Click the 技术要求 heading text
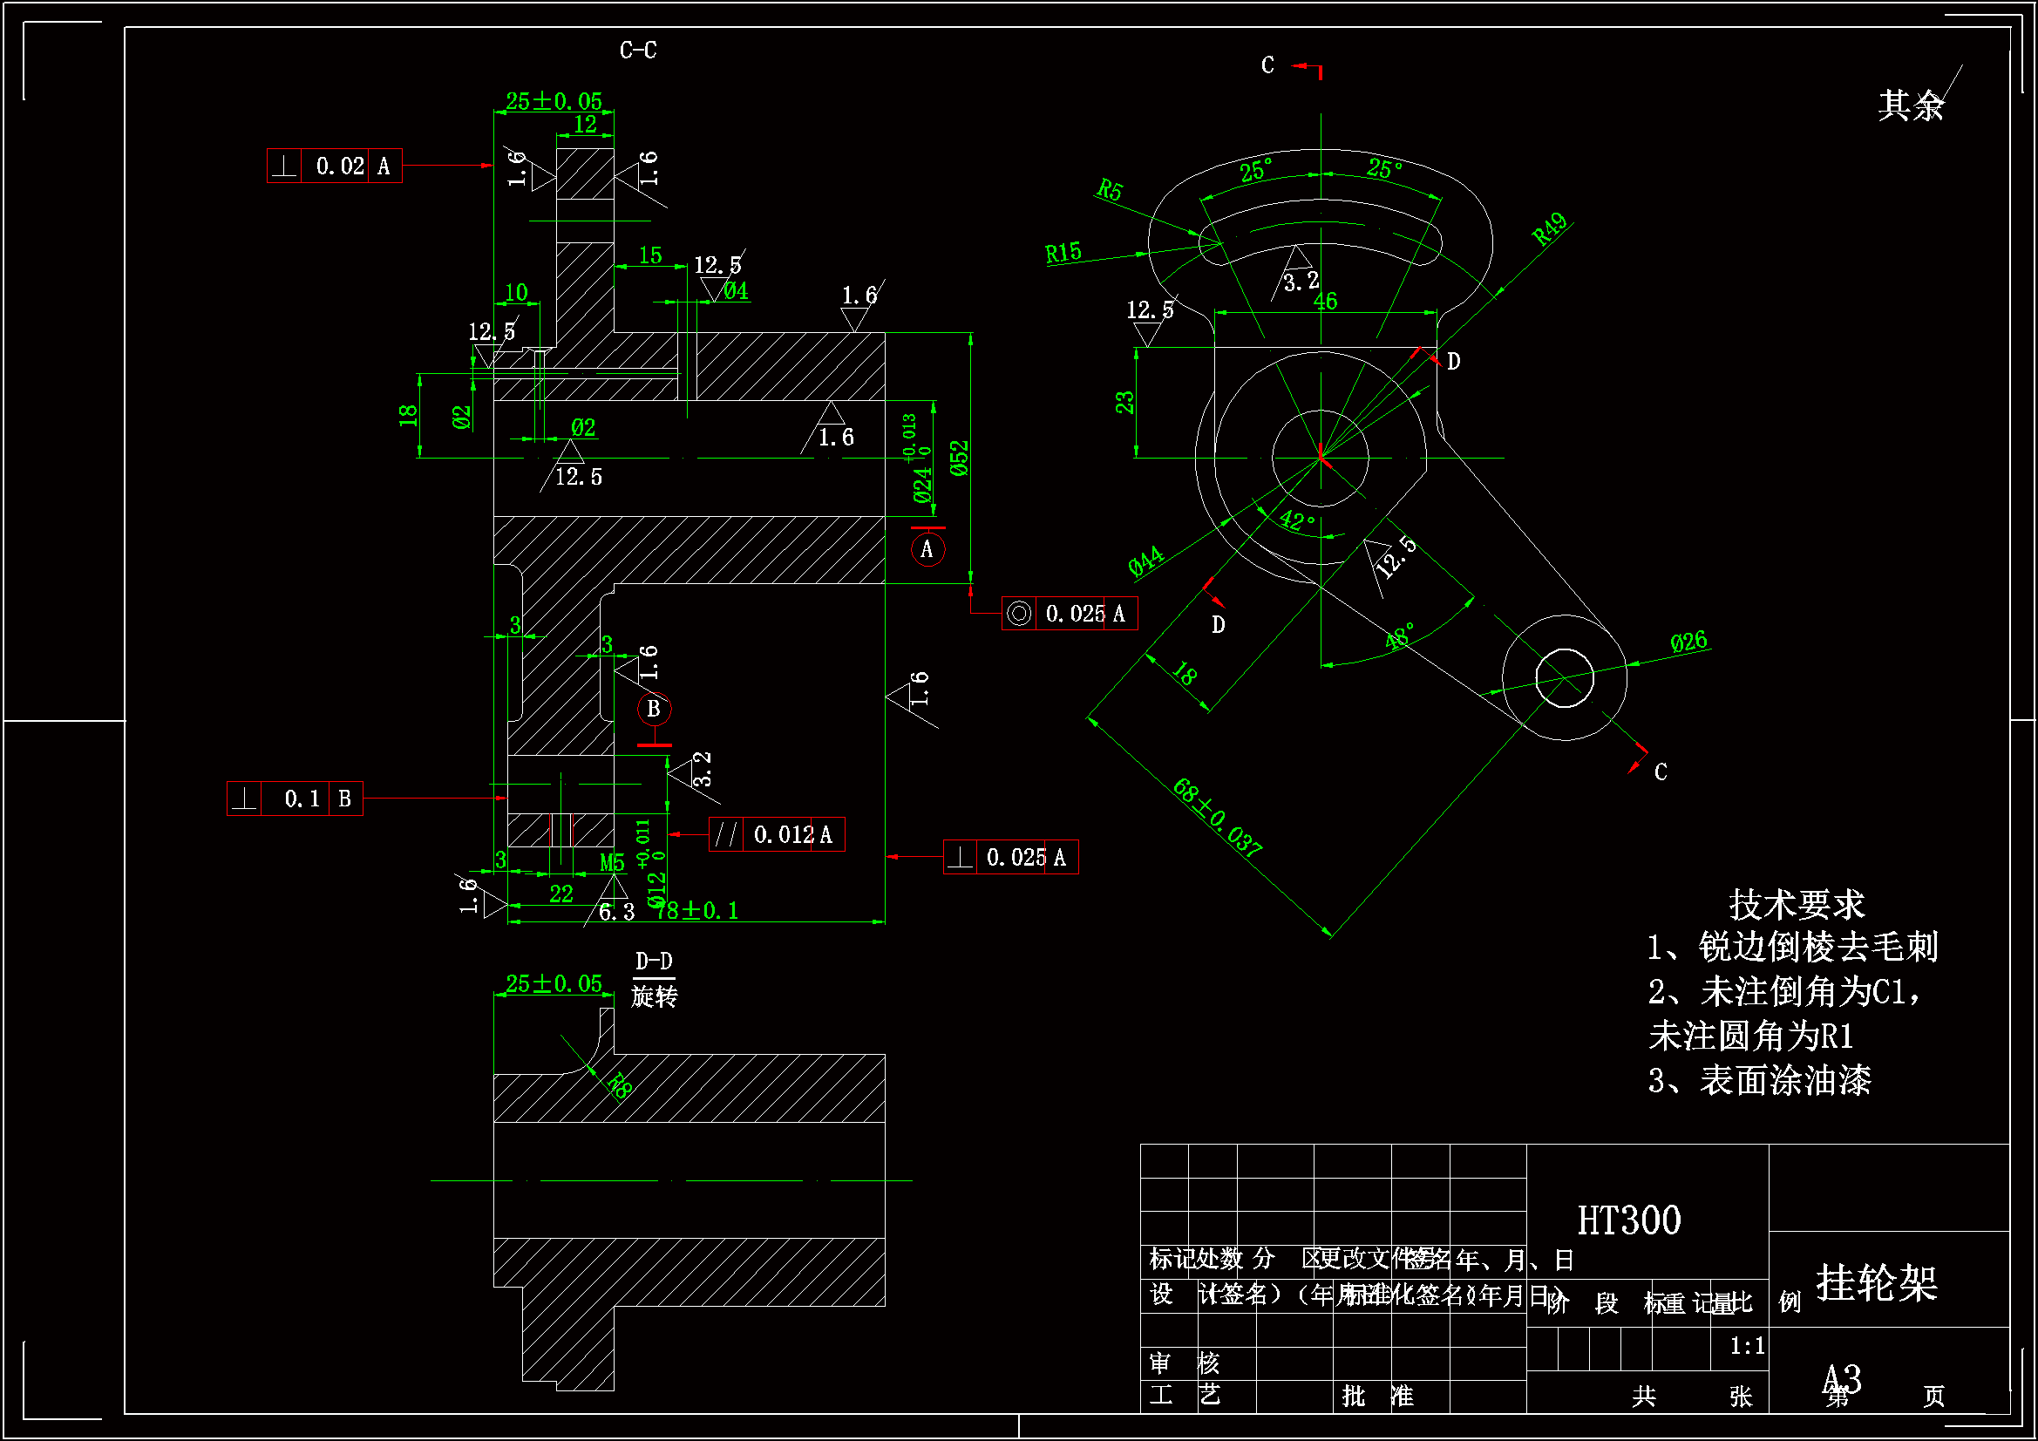 pyautogui.click(x=1797, y=905)
